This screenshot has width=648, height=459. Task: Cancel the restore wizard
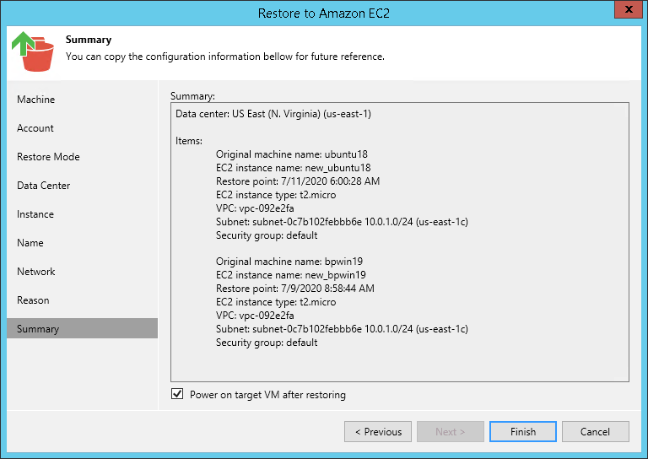coord(595,432)
